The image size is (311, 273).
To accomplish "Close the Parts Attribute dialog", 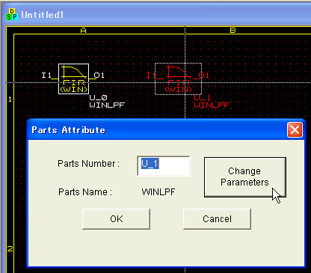I will point(295,130).
